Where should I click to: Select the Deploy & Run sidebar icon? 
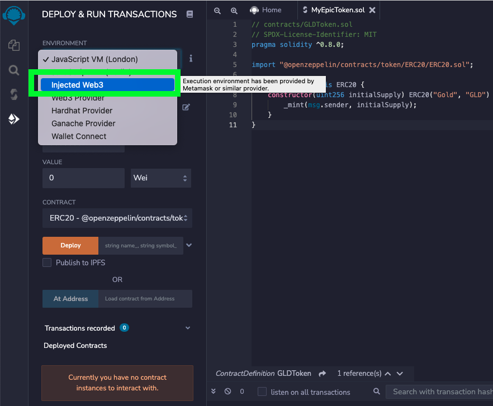[x=14, y=119]
